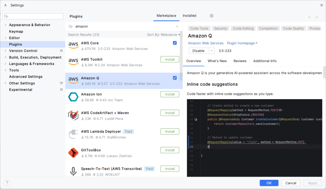Click the Amazon Ion hexagon logo

(x=74, y=97)
